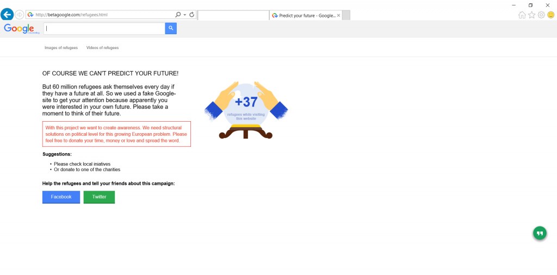Click "Or donate to one of the charities"
Image resolution: width=557 pixels, height=275 pixels.
(87, 170)
